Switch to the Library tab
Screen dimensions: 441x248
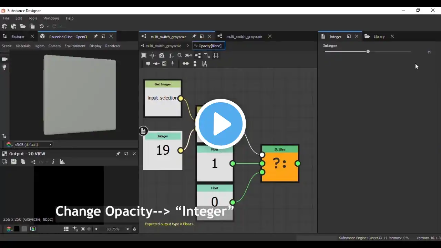379,37
